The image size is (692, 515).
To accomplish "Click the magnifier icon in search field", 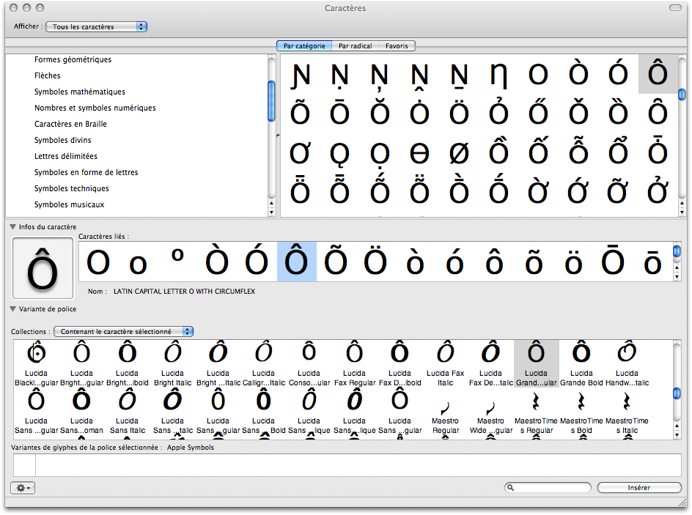I will click(x=511, y=488).
